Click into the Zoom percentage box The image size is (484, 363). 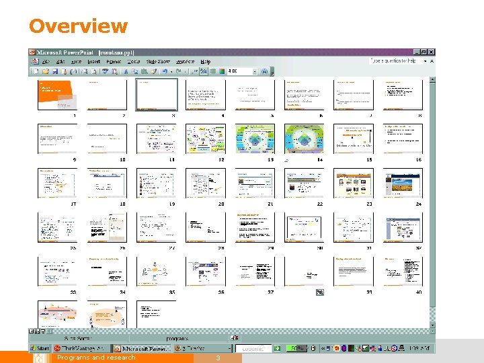click(240, 72)
